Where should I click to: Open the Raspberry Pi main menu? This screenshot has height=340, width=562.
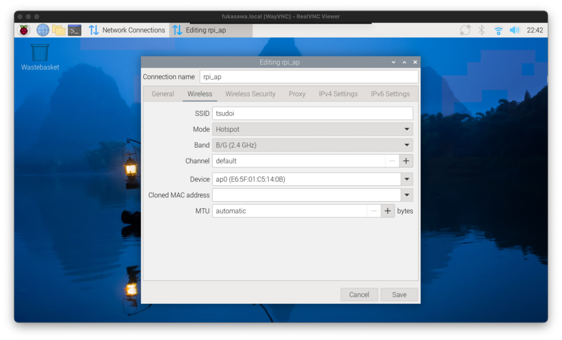pos(24,30)
